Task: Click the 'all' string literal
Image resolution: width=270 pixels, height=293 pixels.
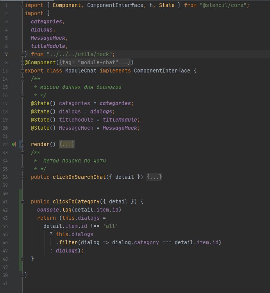Action: 111,226
